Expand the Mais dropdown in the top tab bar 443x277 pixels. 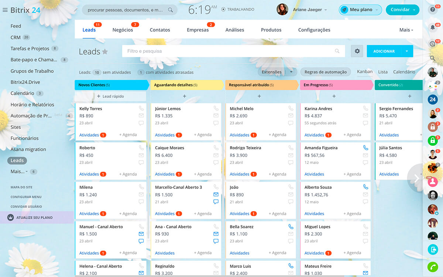pyautogui.click(x=406, y=30)
